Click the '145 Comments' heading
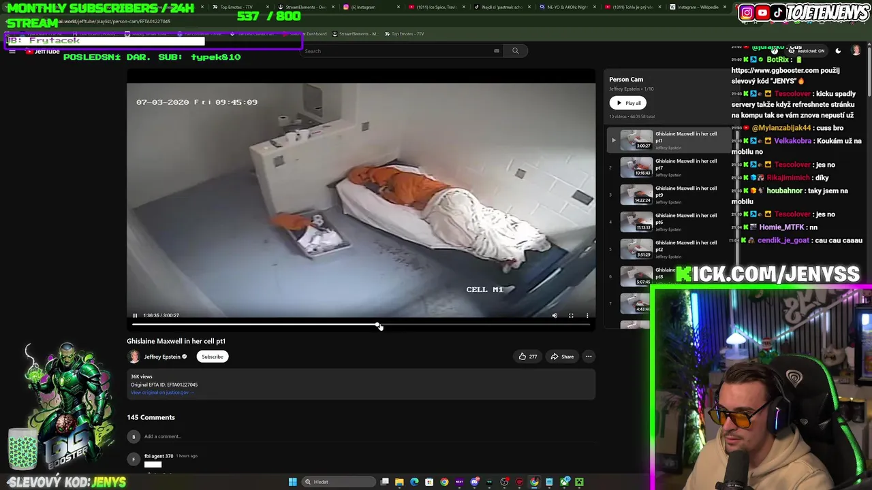This screenshot has height=490, width=872. click(x=151, y=417)
